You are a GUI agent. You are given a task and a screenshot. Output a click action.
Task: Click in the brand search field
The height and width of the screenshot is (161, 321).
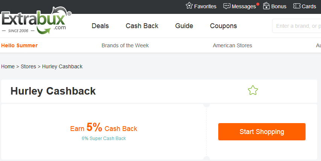click(297, 26)
